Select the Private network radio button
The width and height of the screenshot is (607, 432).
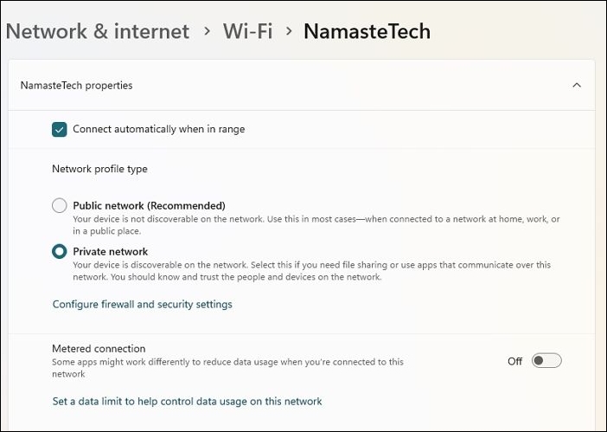[x=60, y=252]
